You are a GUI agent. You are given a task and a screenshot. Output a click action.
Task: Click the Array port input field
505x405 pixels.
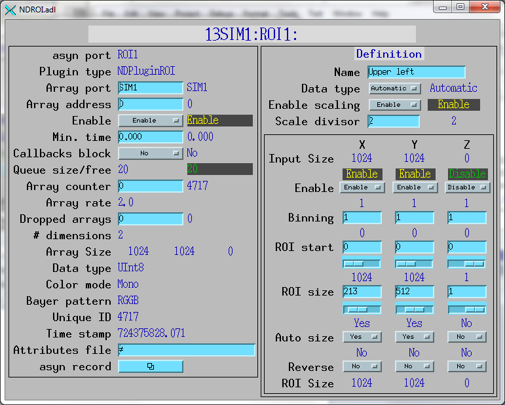(x=151, y=88)
